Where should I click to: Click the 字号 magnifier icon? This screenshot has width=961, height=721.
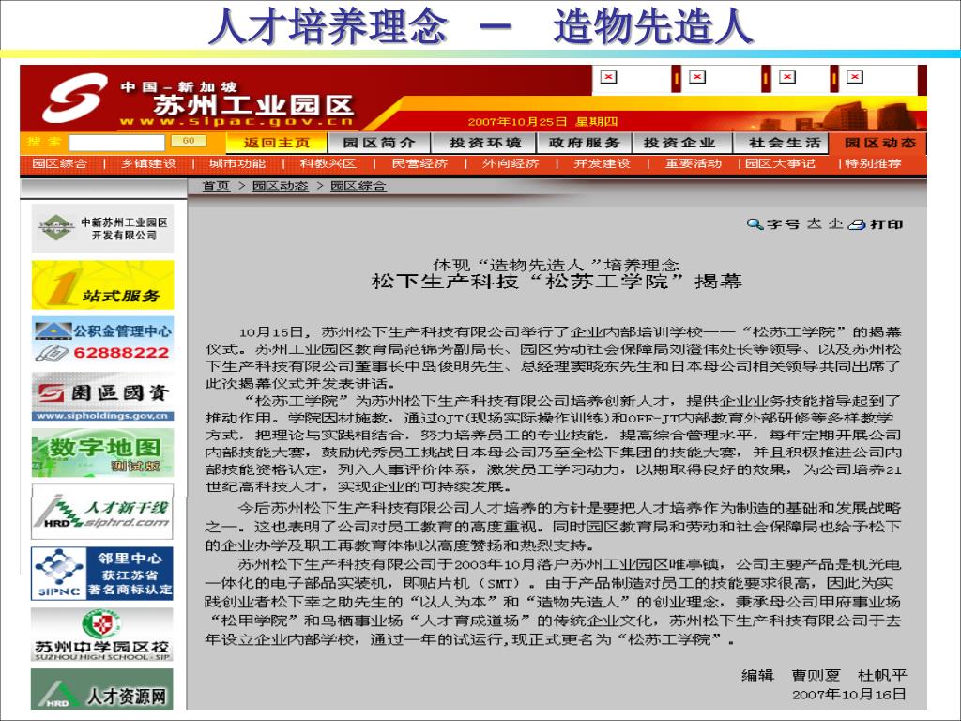coord(755,224)
